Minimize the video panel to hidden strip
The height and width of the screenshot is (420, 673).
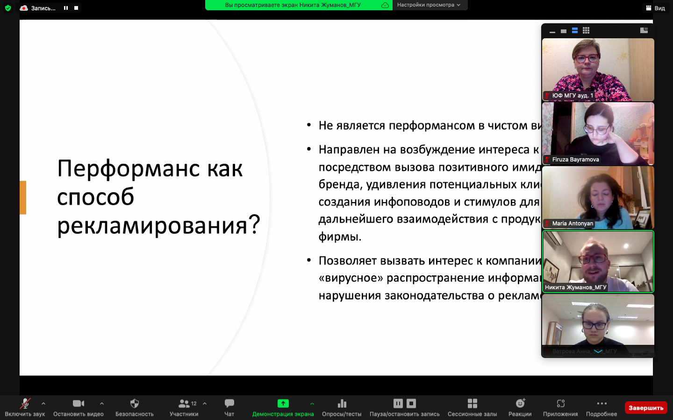(x=552, y=31)
